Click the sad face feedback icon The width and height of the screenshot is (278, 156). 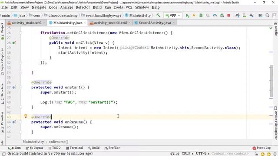269,154
